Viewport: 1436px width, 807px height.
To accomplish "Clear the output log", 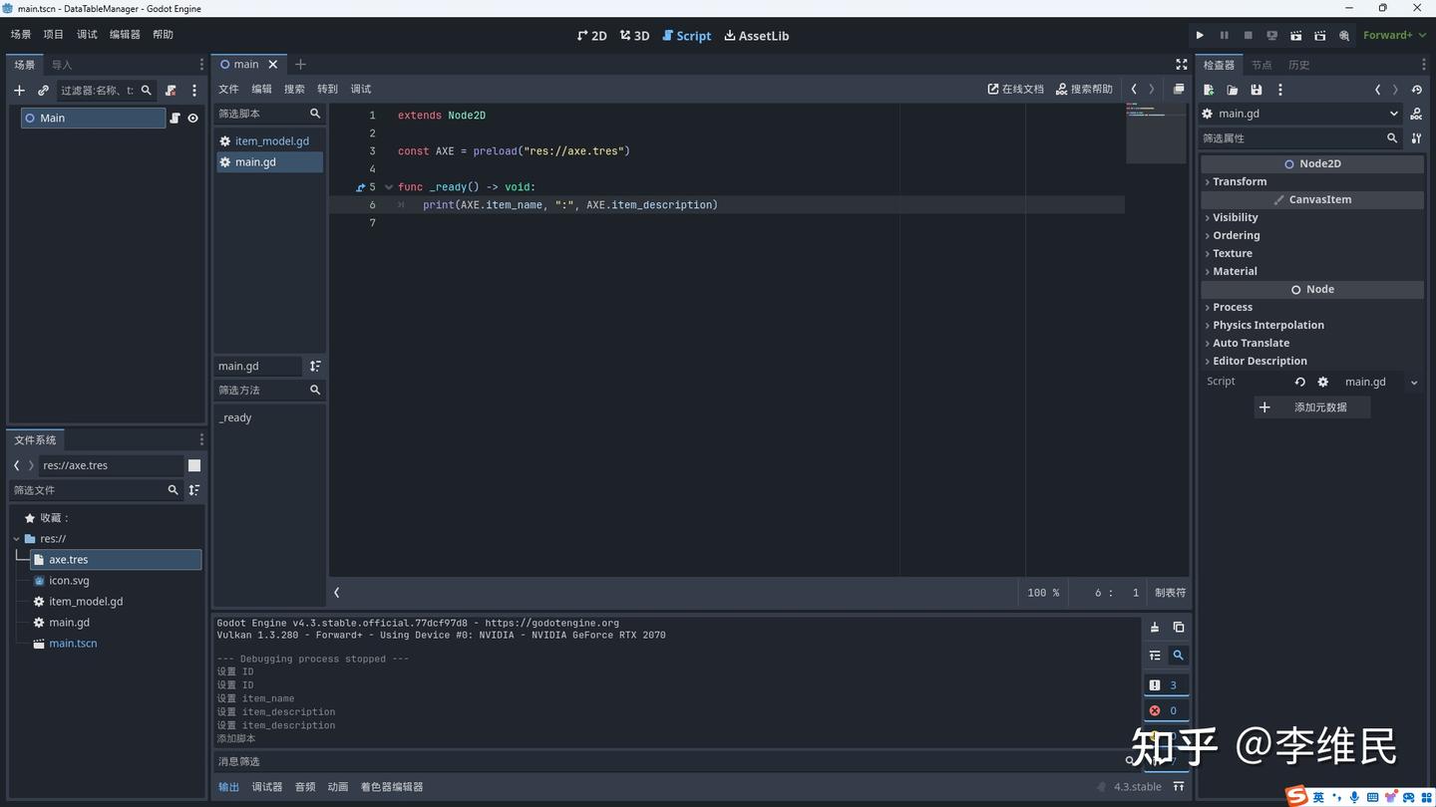I will coord(1155,628).
